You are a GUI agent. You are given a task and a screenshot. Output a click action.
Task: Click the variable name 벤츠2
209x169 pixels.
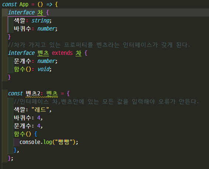[33, 94]
